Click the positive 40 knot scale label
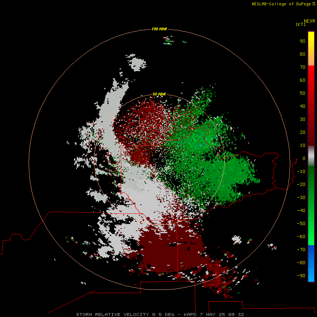 [x=303, y=106]
